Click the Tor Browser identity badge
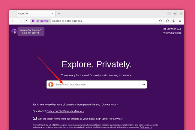 pyautogui.click(x=40, y=21)
